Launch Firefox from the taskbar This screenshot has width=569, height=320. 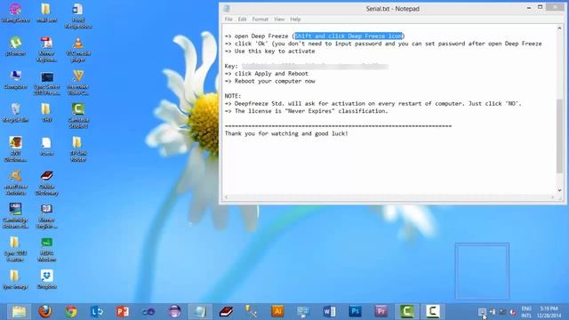coord(45,312)
